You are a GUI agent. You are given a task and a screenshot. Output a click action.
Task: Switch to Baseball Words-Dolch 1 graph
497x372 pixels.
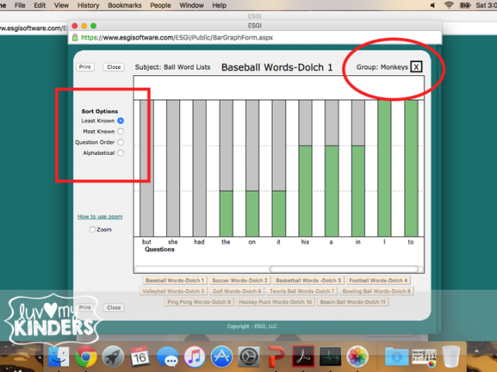point(175,281)
